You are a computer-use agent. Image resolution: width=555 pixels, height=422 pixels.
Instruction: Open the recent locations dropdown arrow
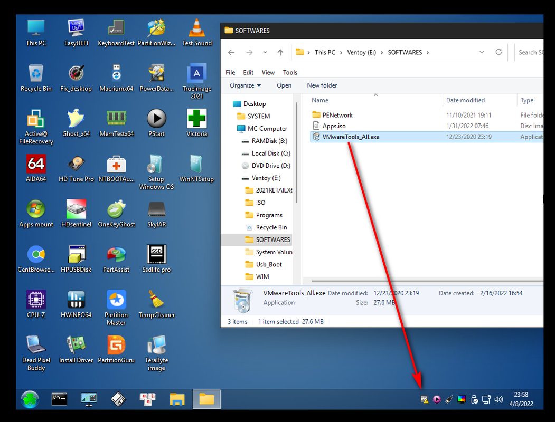click(265, 52)
